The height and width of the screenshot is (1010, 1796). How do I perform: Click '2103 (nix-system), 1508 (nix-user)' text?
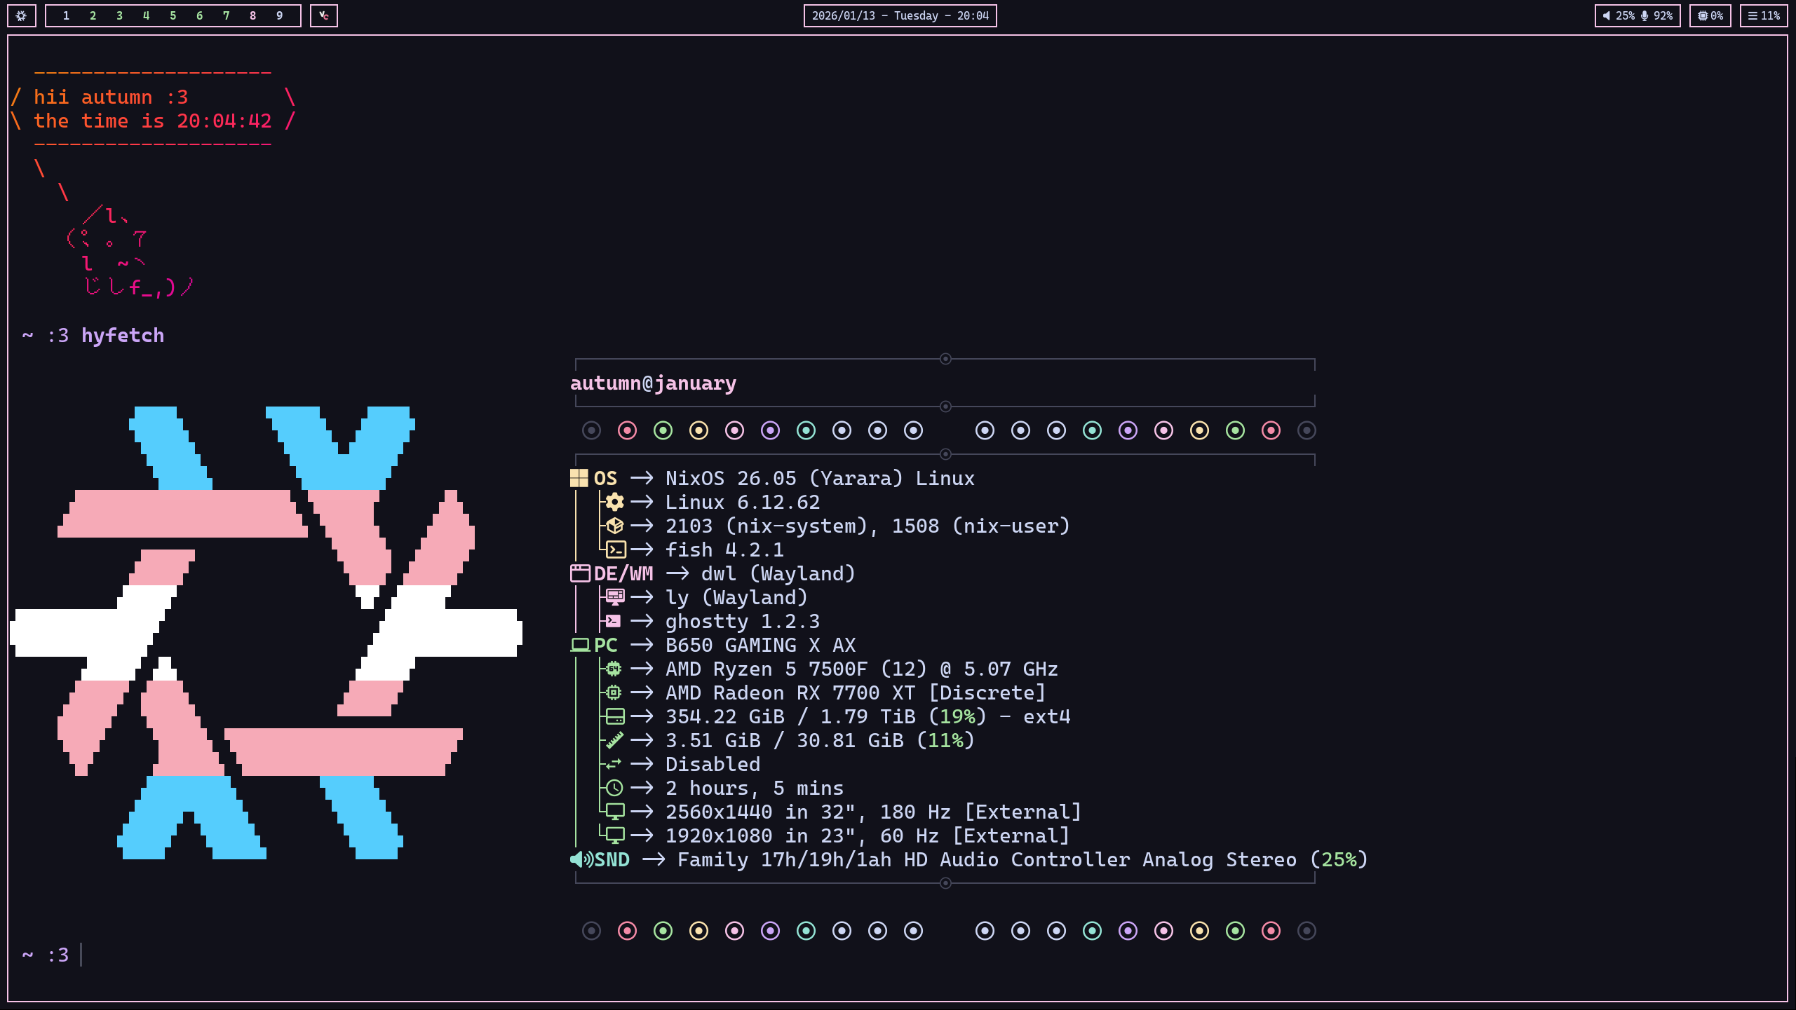point(867,526)
